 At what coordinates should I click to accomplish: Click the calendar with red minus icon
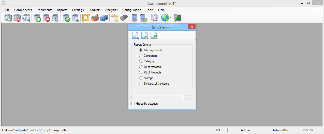17,18
